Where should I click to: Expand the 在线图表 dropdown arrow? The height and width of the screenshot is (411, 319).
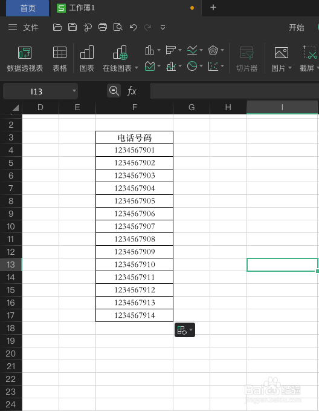click(137, 68)
